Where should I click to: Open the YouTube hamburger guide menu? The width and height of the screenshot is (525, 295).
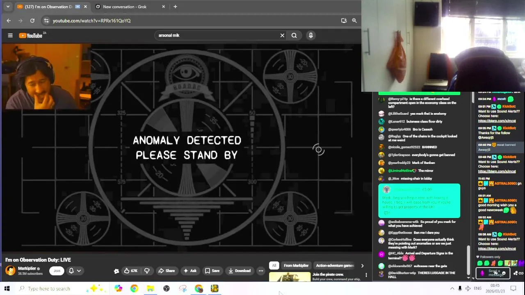[x=10, y=35]
